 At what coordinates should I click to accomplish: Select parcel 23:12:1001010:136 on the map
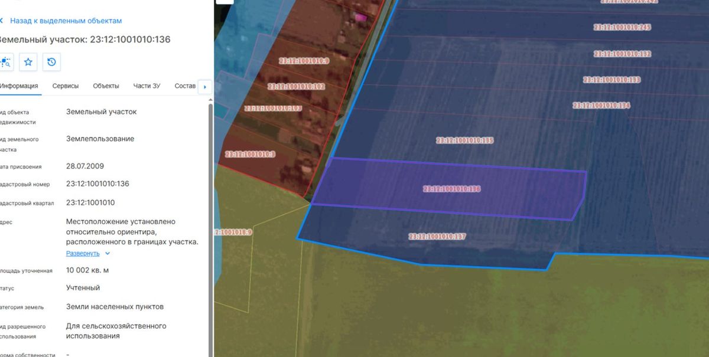point(452,189)
